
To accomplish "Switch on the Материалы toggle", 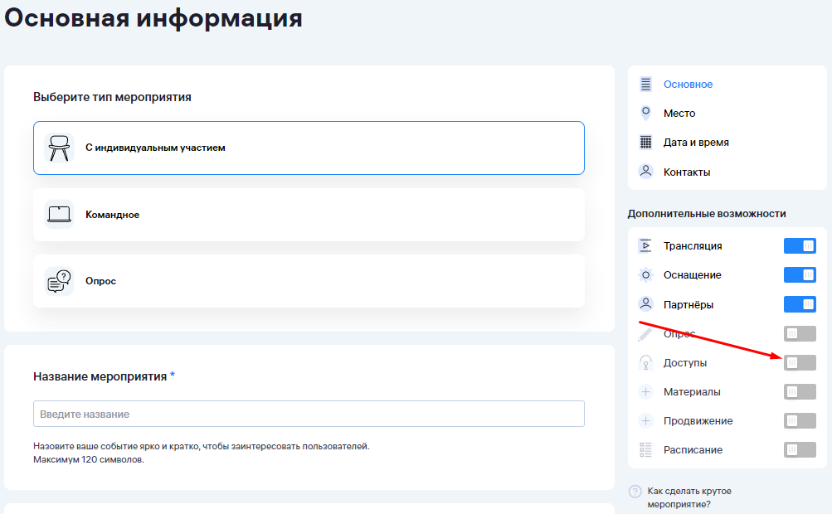I will tap(800, 391).
